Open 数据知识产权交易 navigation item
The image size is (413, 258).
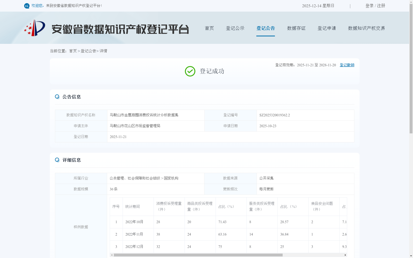point(367,28)
